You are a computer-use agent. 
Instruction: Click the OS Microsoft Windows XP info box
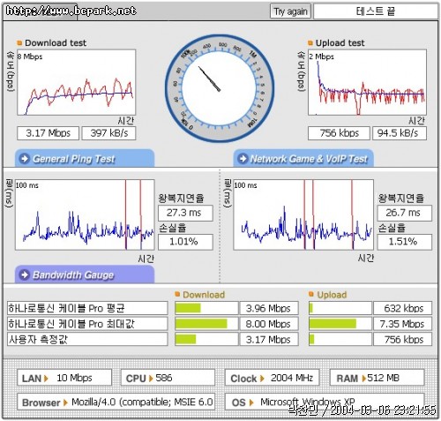click(x=325, y=402)
